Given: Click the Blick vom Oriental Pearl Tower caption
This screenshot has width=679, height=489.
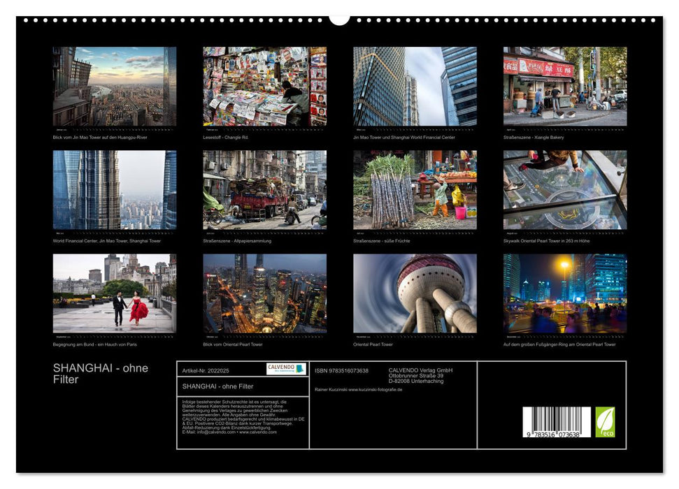Looking at the screenshot, I should point(231,343).
